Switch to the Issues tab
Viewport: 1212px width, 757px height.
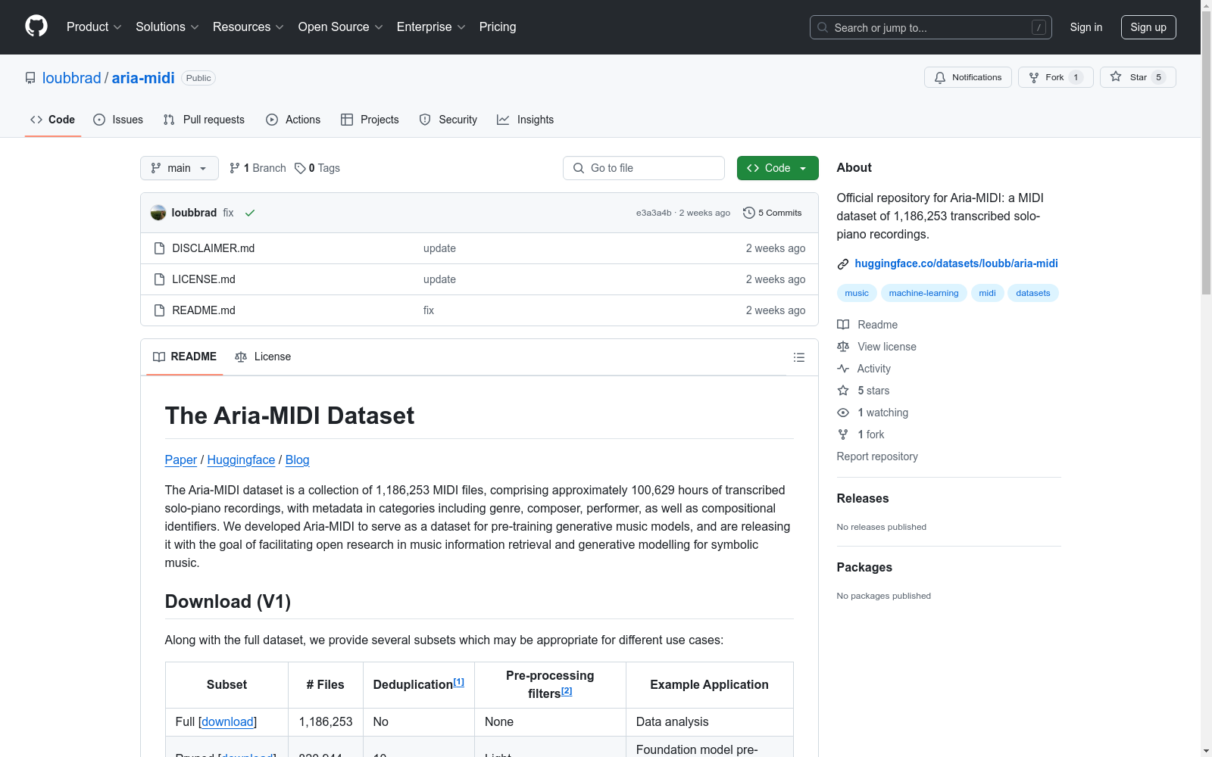tap(118, 120)
